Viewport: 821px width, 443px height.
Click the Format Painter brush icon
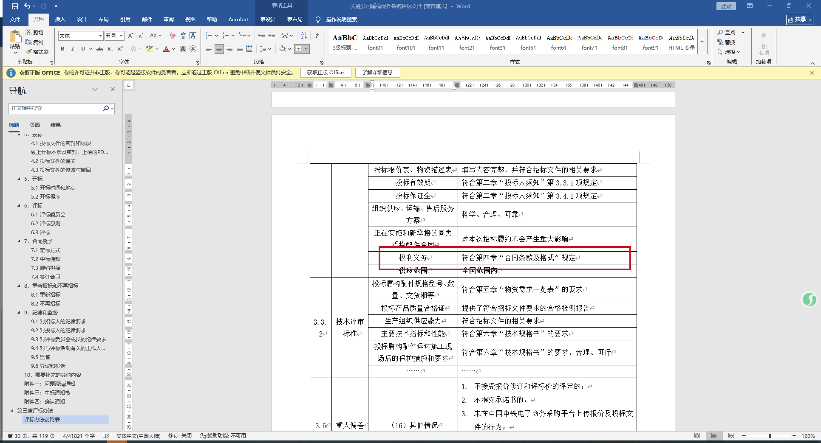click(x=29, y=52)
